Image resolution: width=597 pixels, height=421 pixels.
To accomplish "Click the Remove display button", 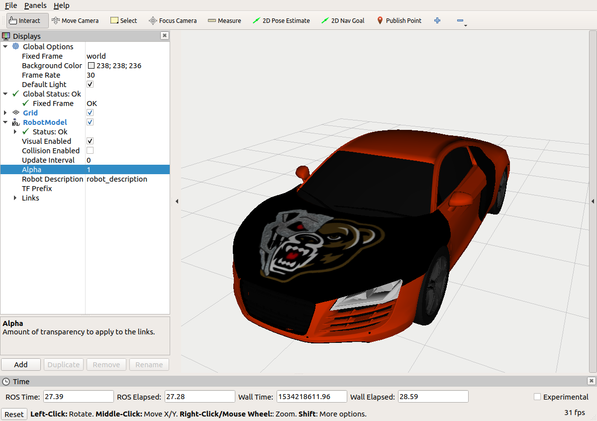I will 106,364.
